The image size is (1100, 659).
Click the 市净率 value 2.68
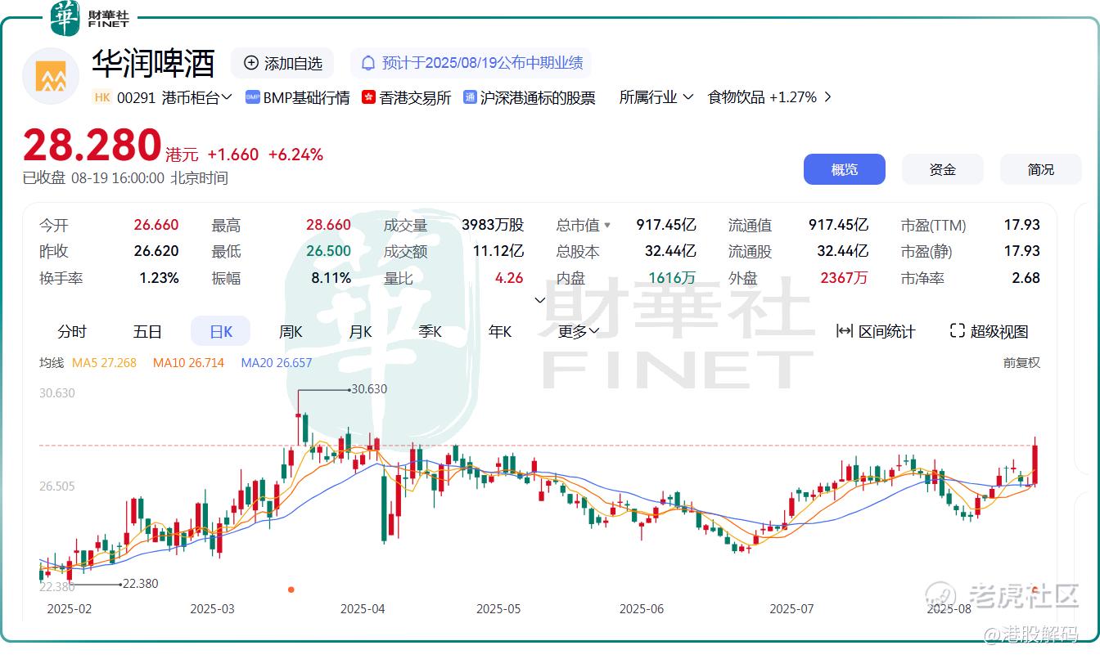click(x=1026, y=278)
